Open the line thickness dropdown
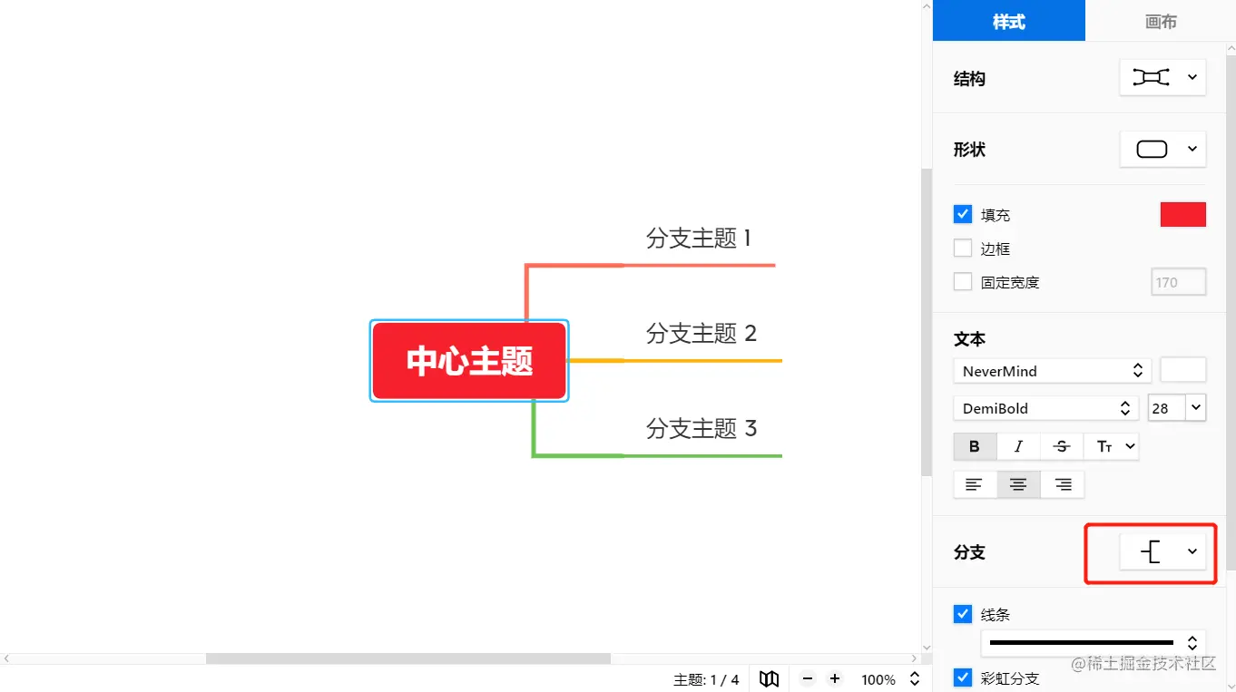The image size is (1236, 692). pos(1093,643)
